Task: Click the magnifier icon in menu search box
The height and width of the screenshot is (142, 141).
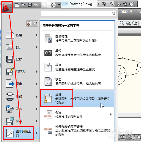Action: tap(114, 14)
